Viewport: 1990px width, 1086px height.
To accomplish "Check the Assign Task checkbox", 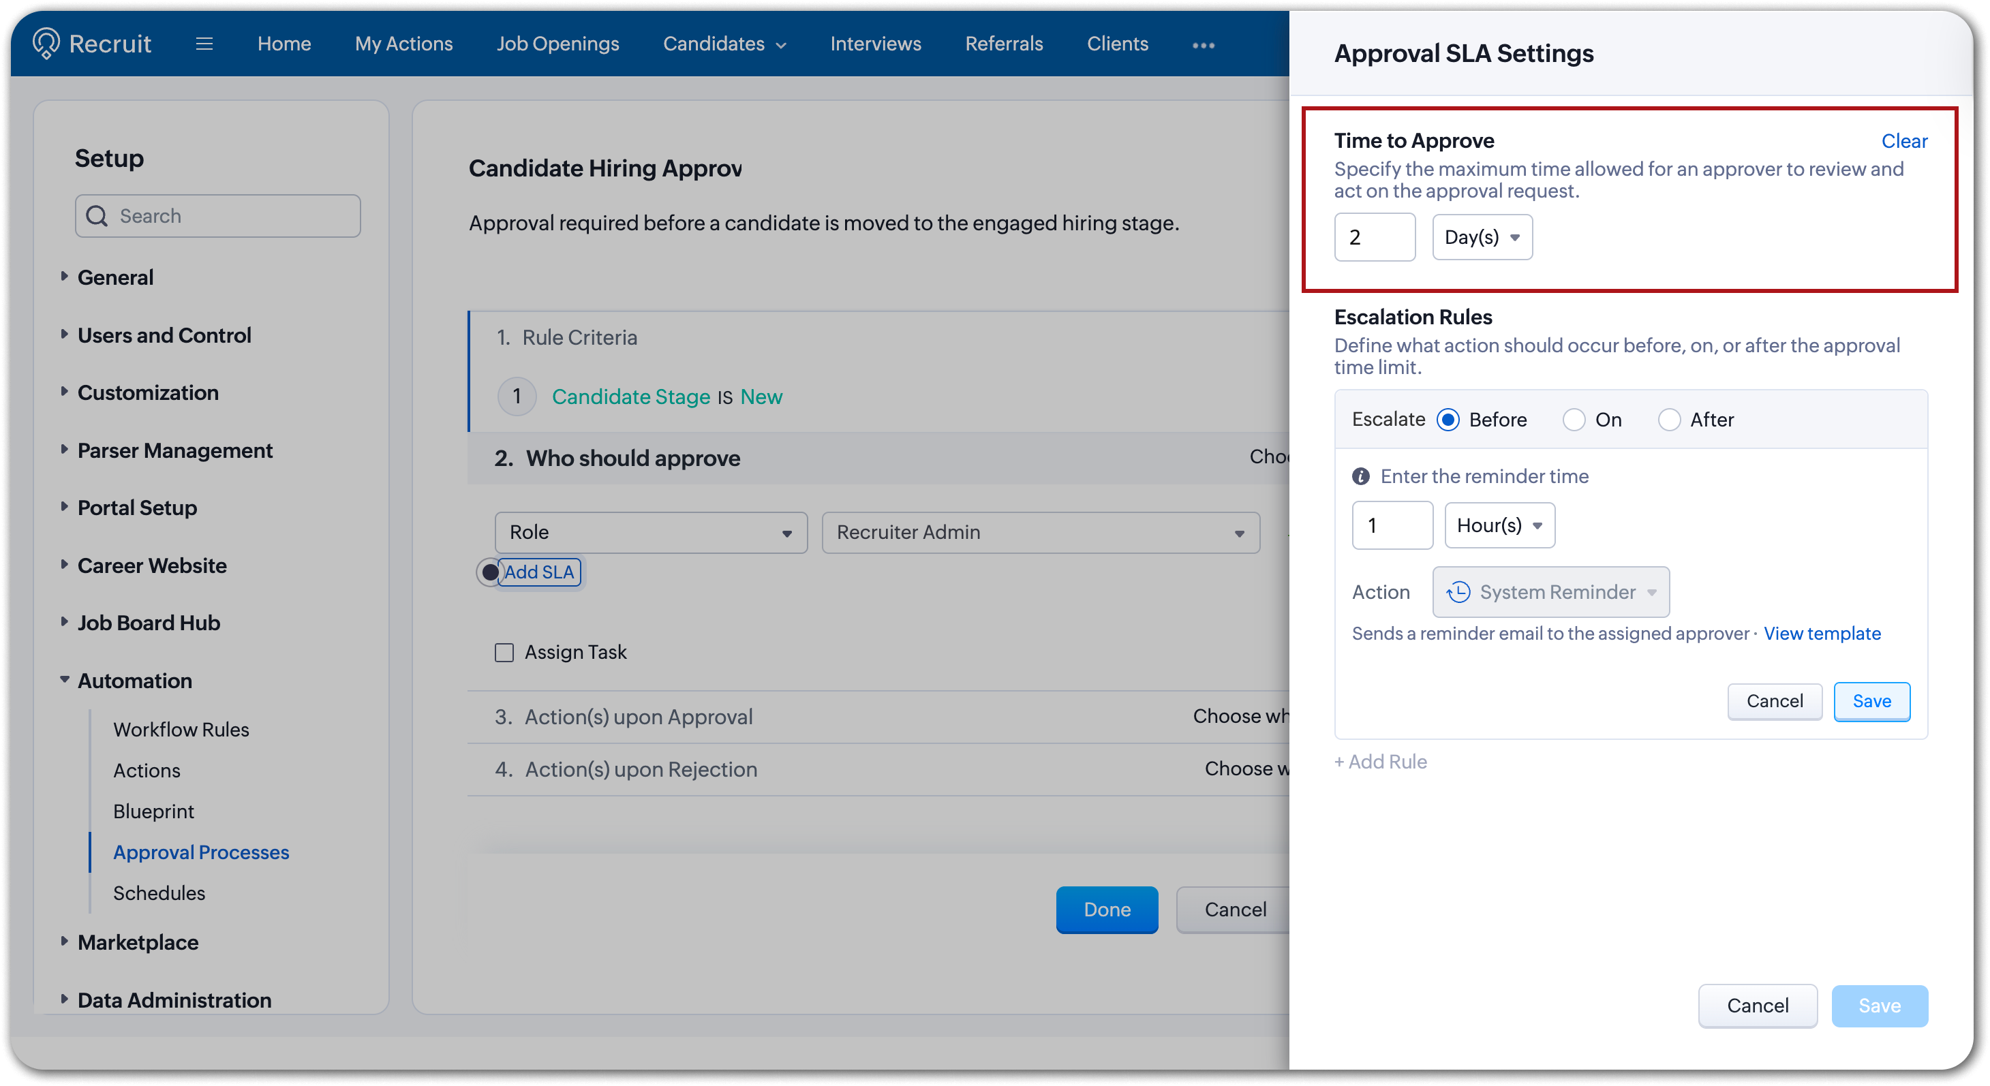I will point(504,652).
